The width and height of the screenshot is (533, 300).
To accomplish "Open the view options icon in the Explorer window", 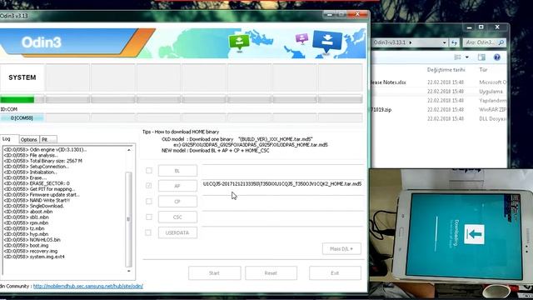I will (457, 57).
